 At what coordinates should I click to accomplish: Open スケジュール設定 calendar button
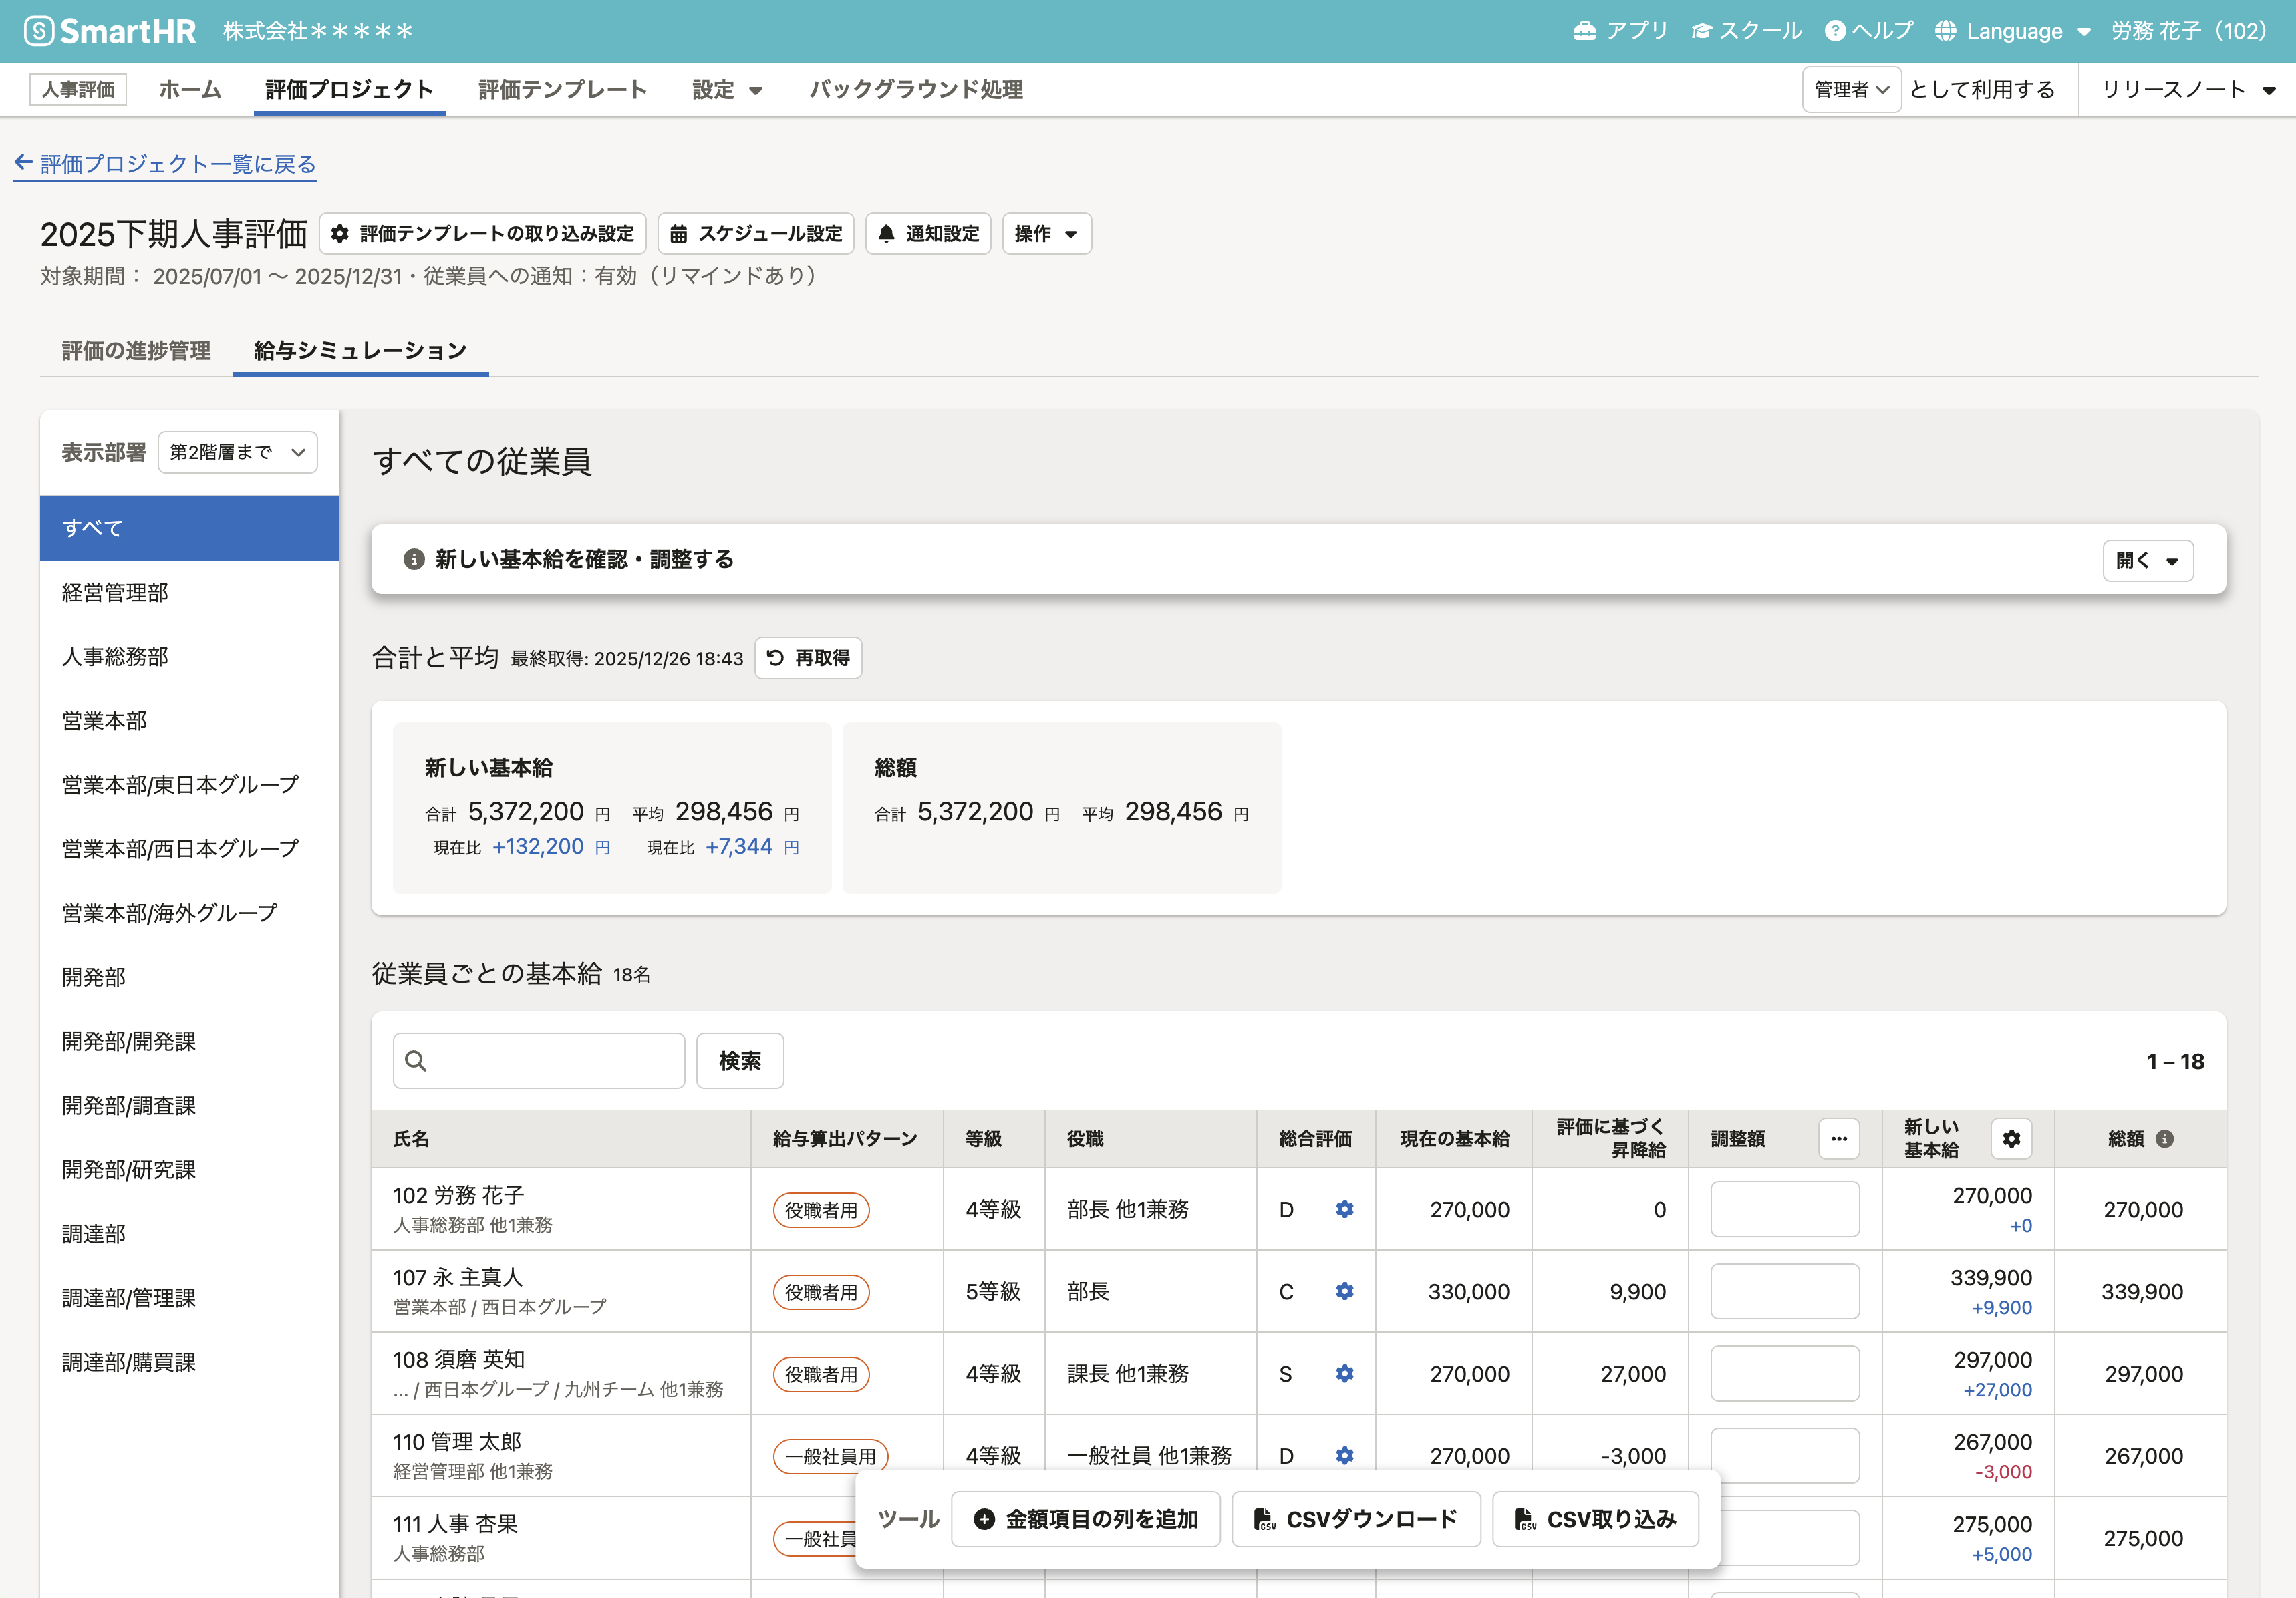[x=755, y=233]
